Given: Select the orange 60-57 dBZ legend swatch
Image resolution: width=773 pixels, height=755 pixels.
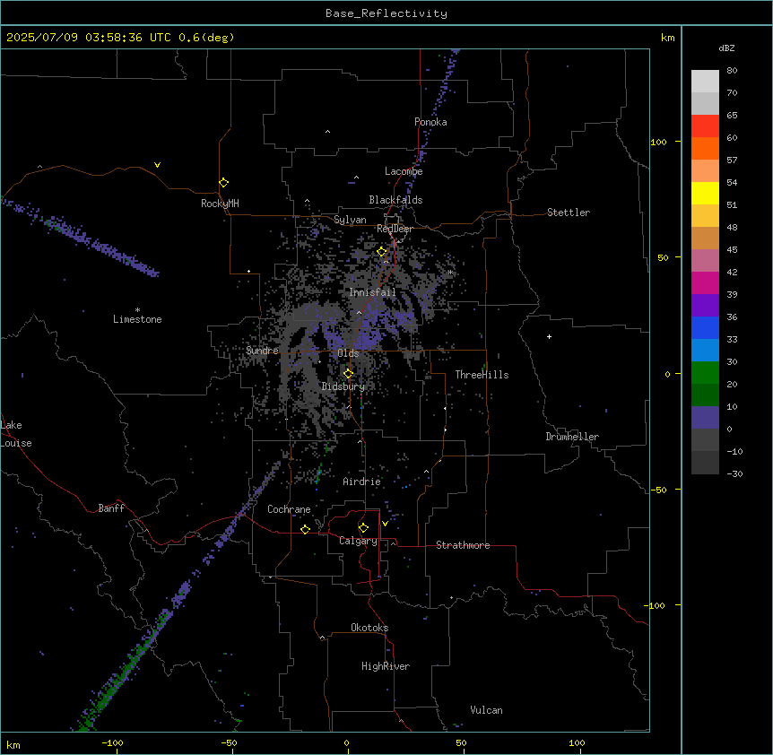Looking at the screenshot, I should tap(705, 148).
